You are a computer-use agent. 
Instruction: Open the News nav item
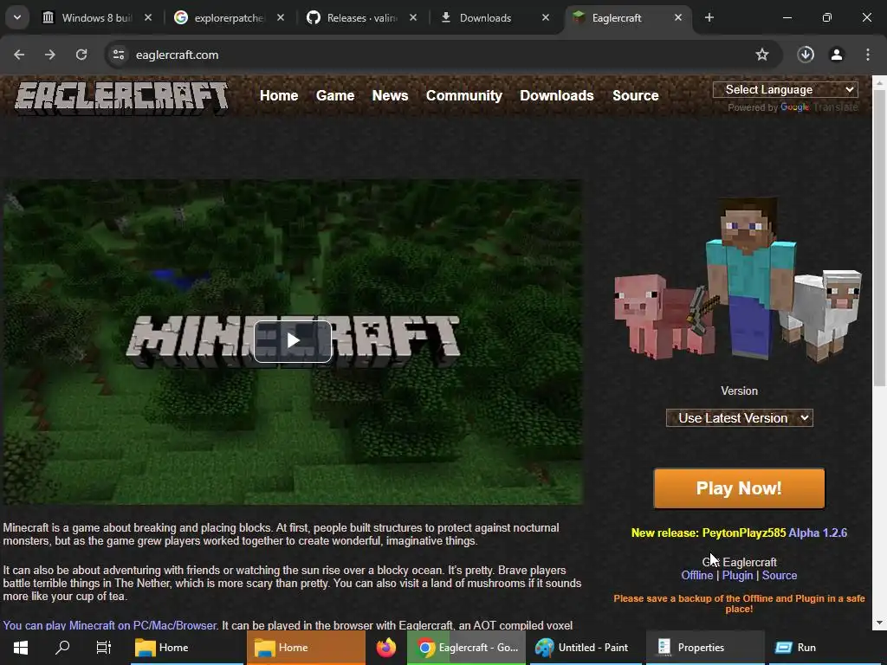390,95
